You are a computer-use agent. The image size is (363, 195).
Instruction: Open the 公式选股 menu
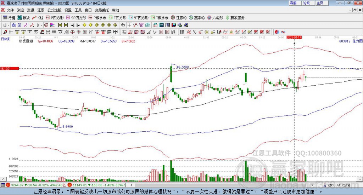point(54,10)
